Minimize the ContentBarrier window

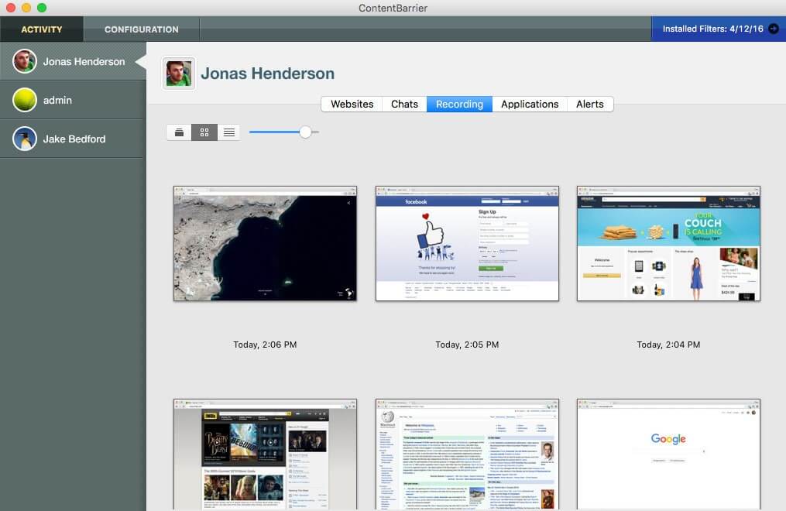26,8
